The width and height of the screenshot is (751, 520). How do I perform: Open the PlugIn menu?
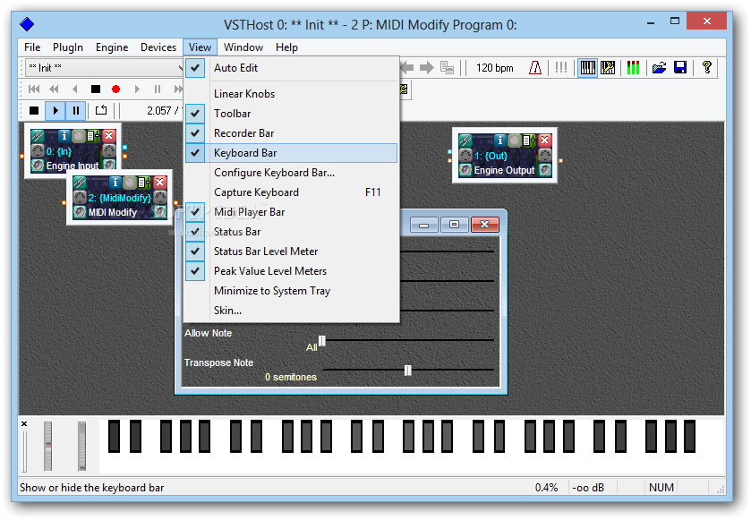coord(67,47)
